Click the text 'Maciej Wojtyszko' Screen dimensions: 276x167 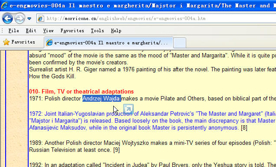point(126,143)
